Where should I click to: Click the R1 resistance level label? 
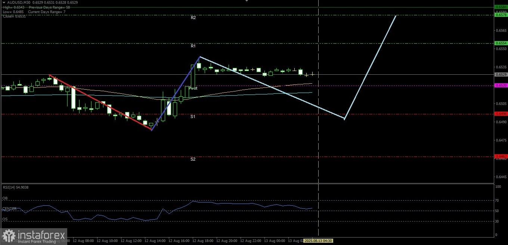pos(193,46)
